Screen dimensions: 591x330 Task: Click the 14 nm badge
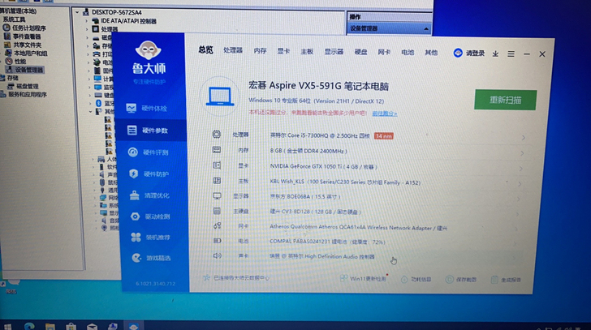coord(383,136)
